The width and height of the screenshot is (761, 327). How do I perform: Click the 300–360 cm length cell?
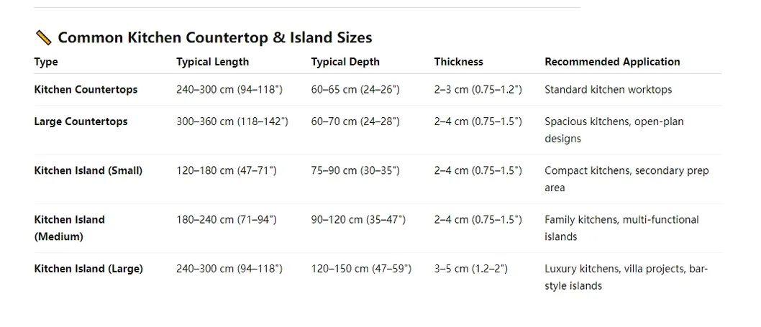232,121
